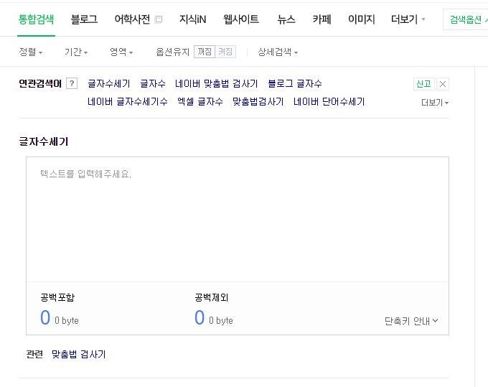Toggle 옵션유지 to 켜짐
This screenshot has height=387, width=488.
[225, 52]
